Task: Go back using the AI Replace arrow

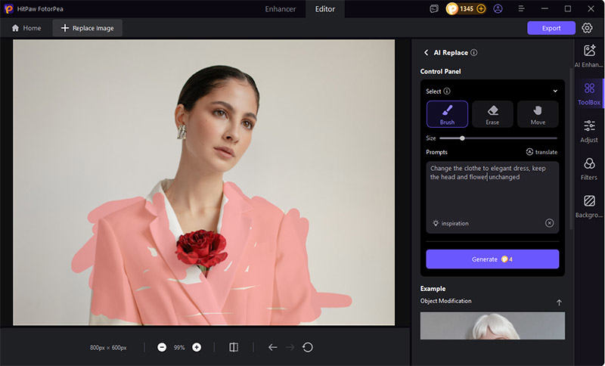Action: click(x=426, y=53)
